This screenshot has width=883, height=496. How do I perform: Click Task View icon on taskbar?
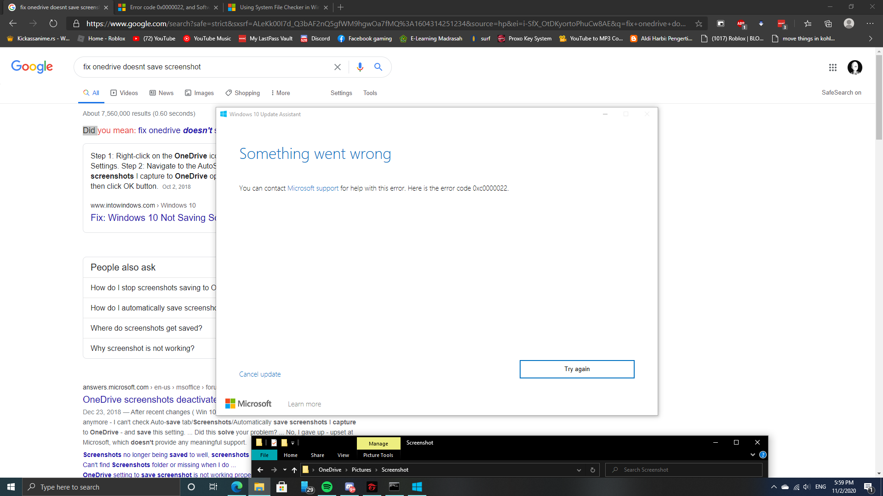tap(213, 487)
